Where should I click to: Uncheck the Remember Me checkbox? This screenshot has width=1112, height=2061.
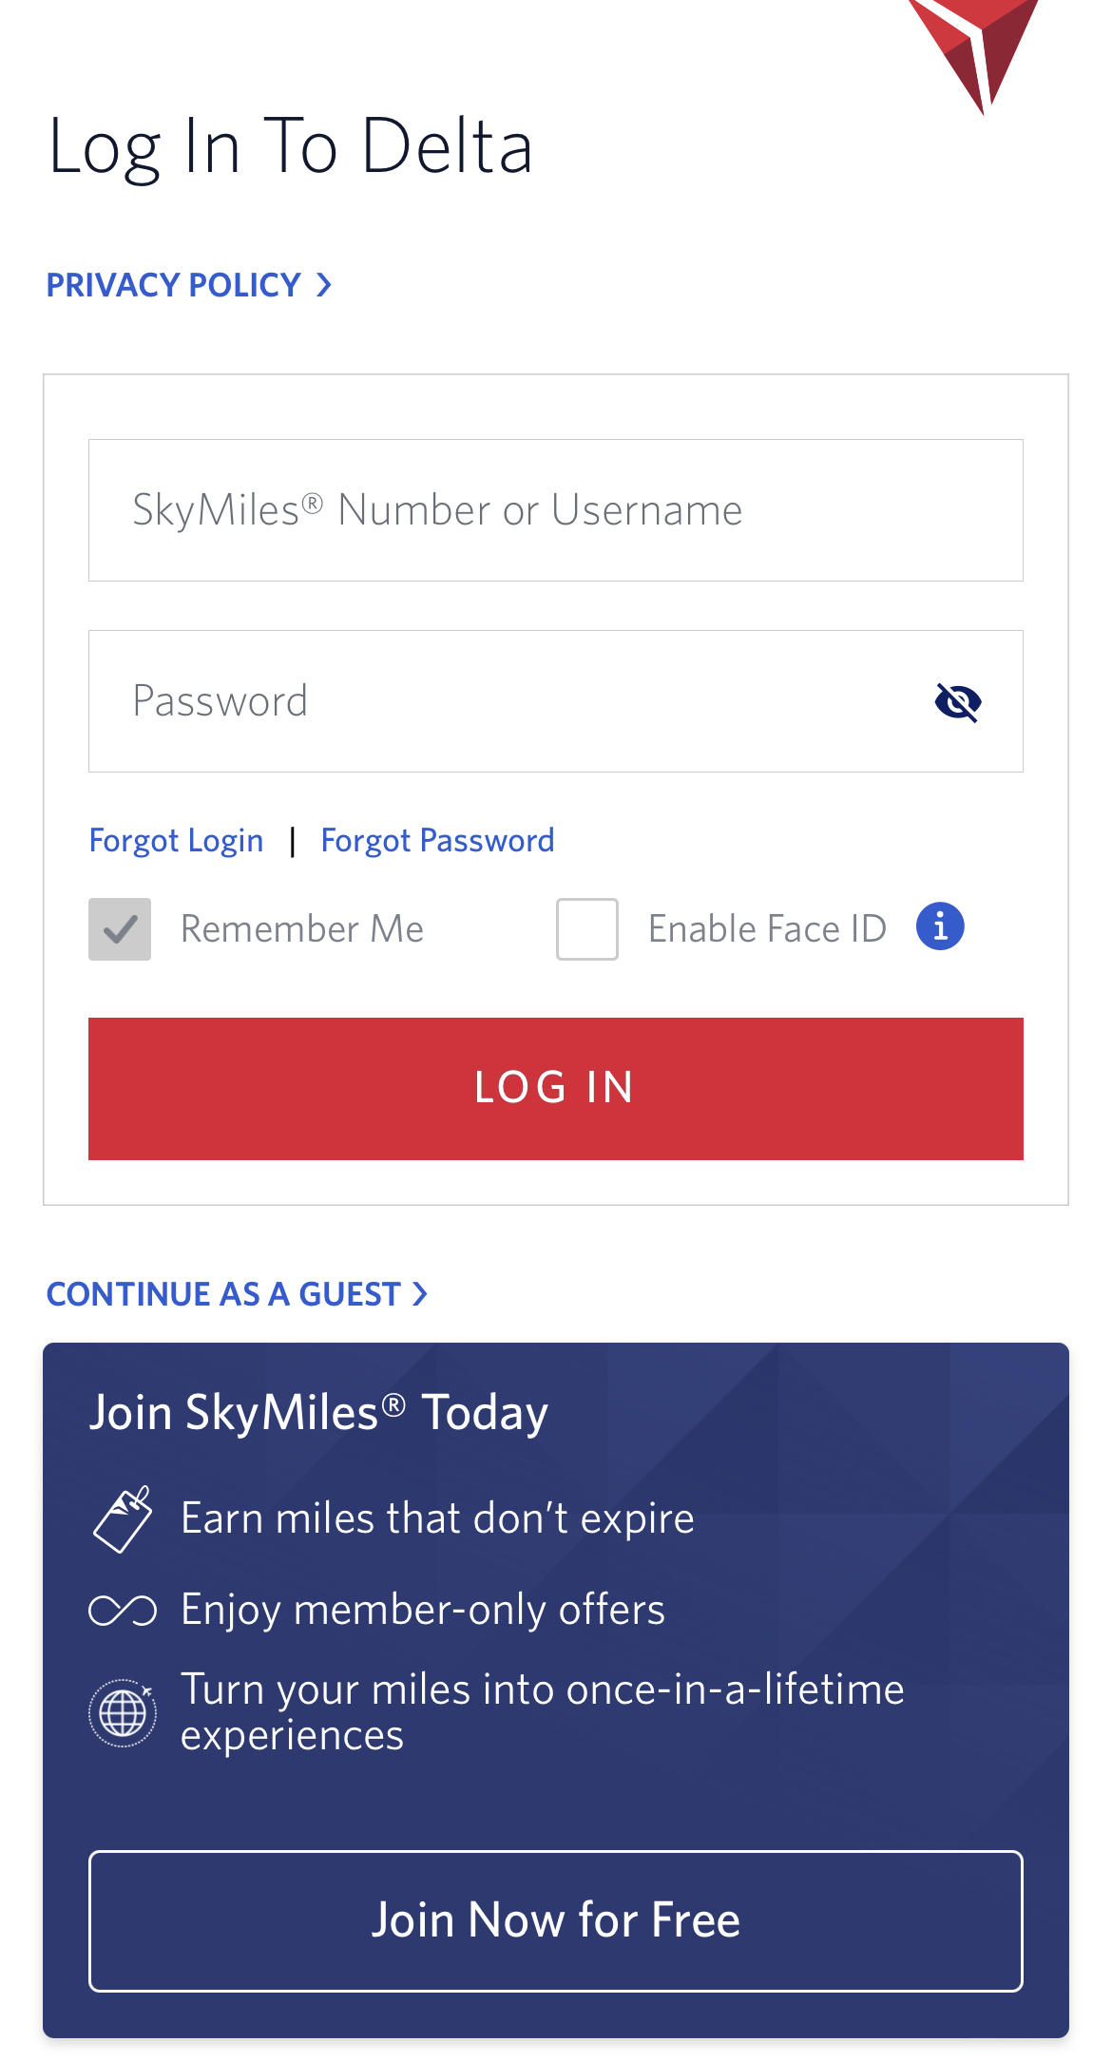pos(120,928)
